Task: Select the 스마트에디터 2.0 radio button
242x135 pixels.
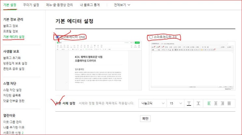Action: coord(151,37)
